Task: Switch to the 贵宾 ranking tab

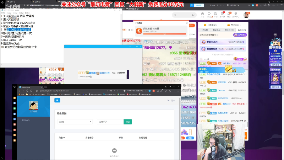Action: pyautogui.click(x=229, y=30)
